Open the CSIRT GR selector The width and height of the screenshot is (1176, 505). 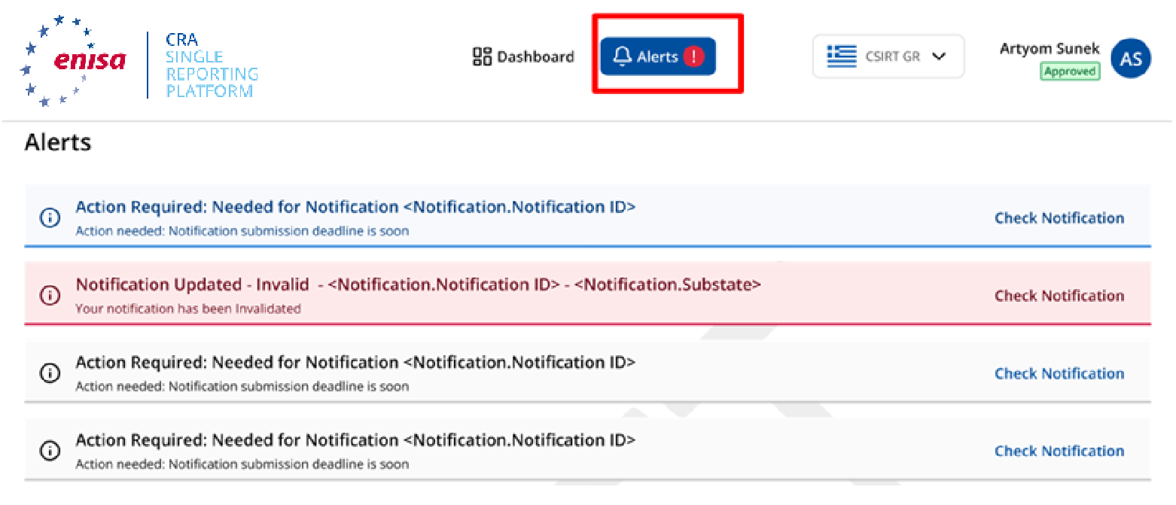888,56
